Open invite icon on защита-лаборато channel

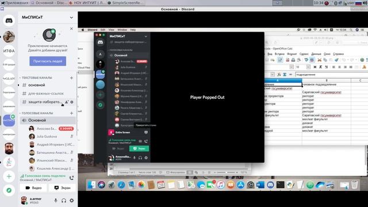[x=67, y=102]
